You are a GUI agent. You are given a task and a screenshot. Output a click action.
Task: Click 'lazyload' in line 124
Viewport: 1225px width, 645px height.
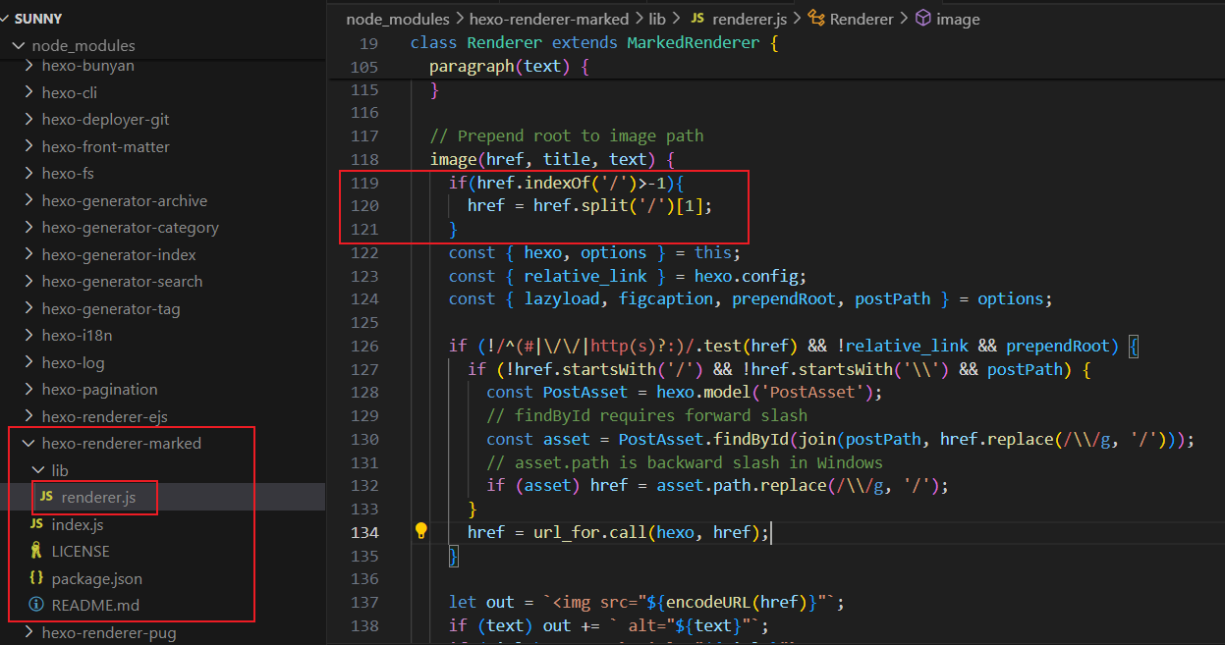[561, 298]
